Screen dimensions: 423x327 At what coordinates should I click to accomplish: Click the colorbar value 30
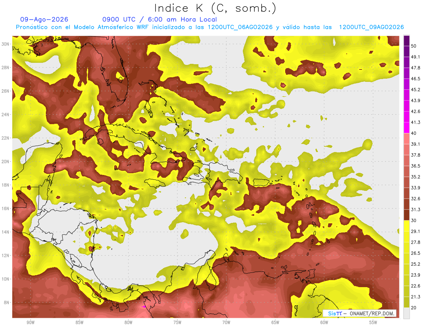pos(414,220)
